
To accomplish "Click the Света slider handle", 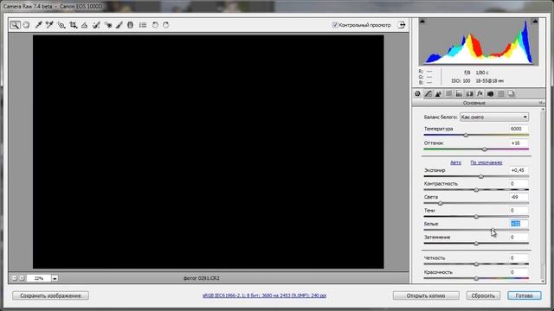I will pyautogui.click(x=441, y=203).
